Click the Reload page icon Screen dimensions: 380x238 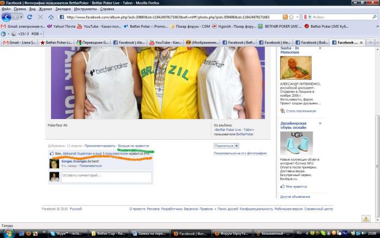pyautogui.click(x=29, y=17)
